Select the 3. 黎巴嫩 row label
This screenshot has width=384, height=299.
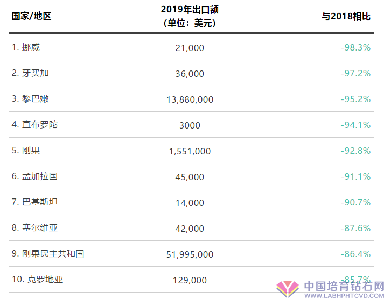pos(30,99)
